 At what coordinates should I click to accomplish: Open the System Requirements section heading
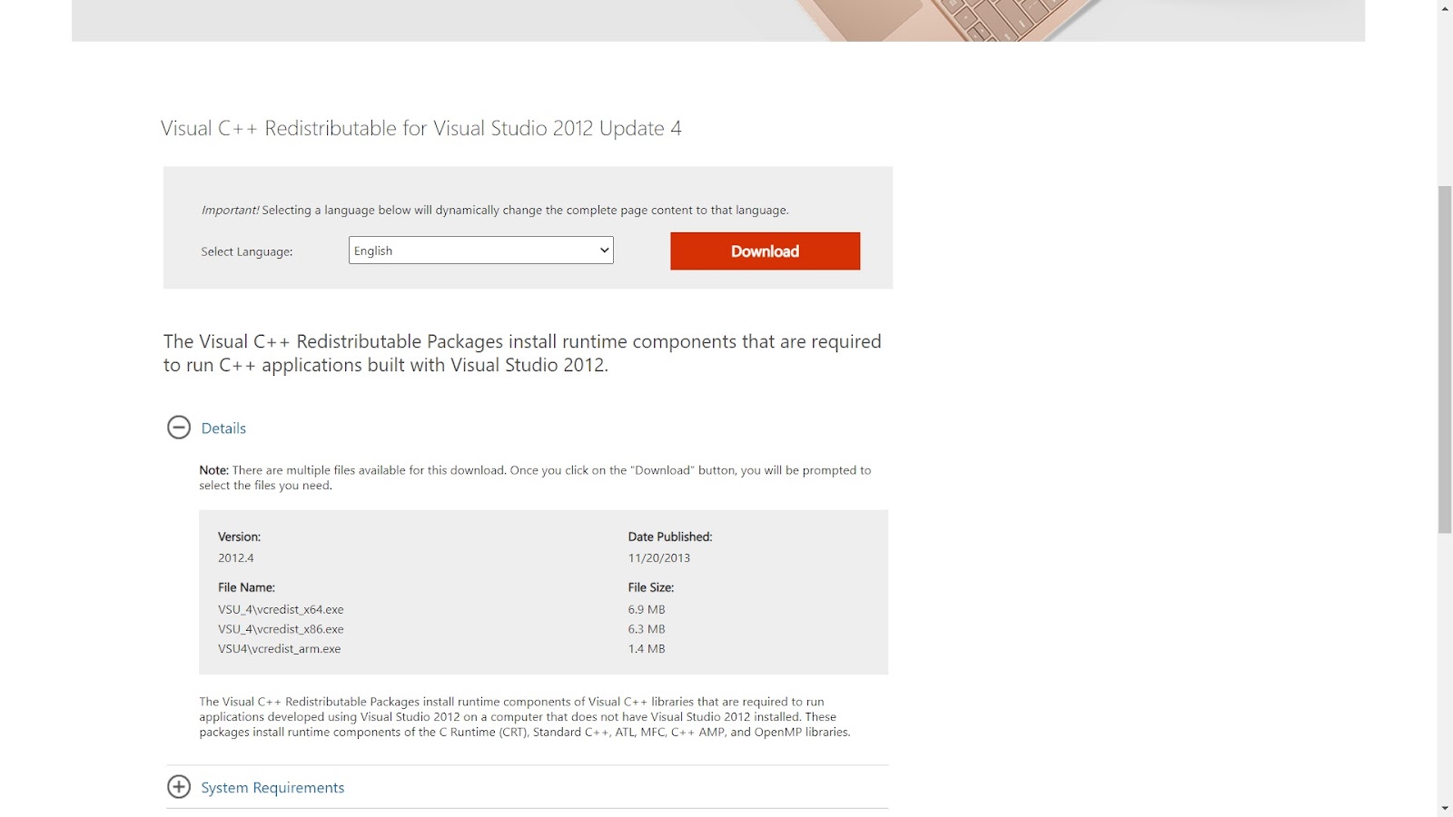coord(272,788)
